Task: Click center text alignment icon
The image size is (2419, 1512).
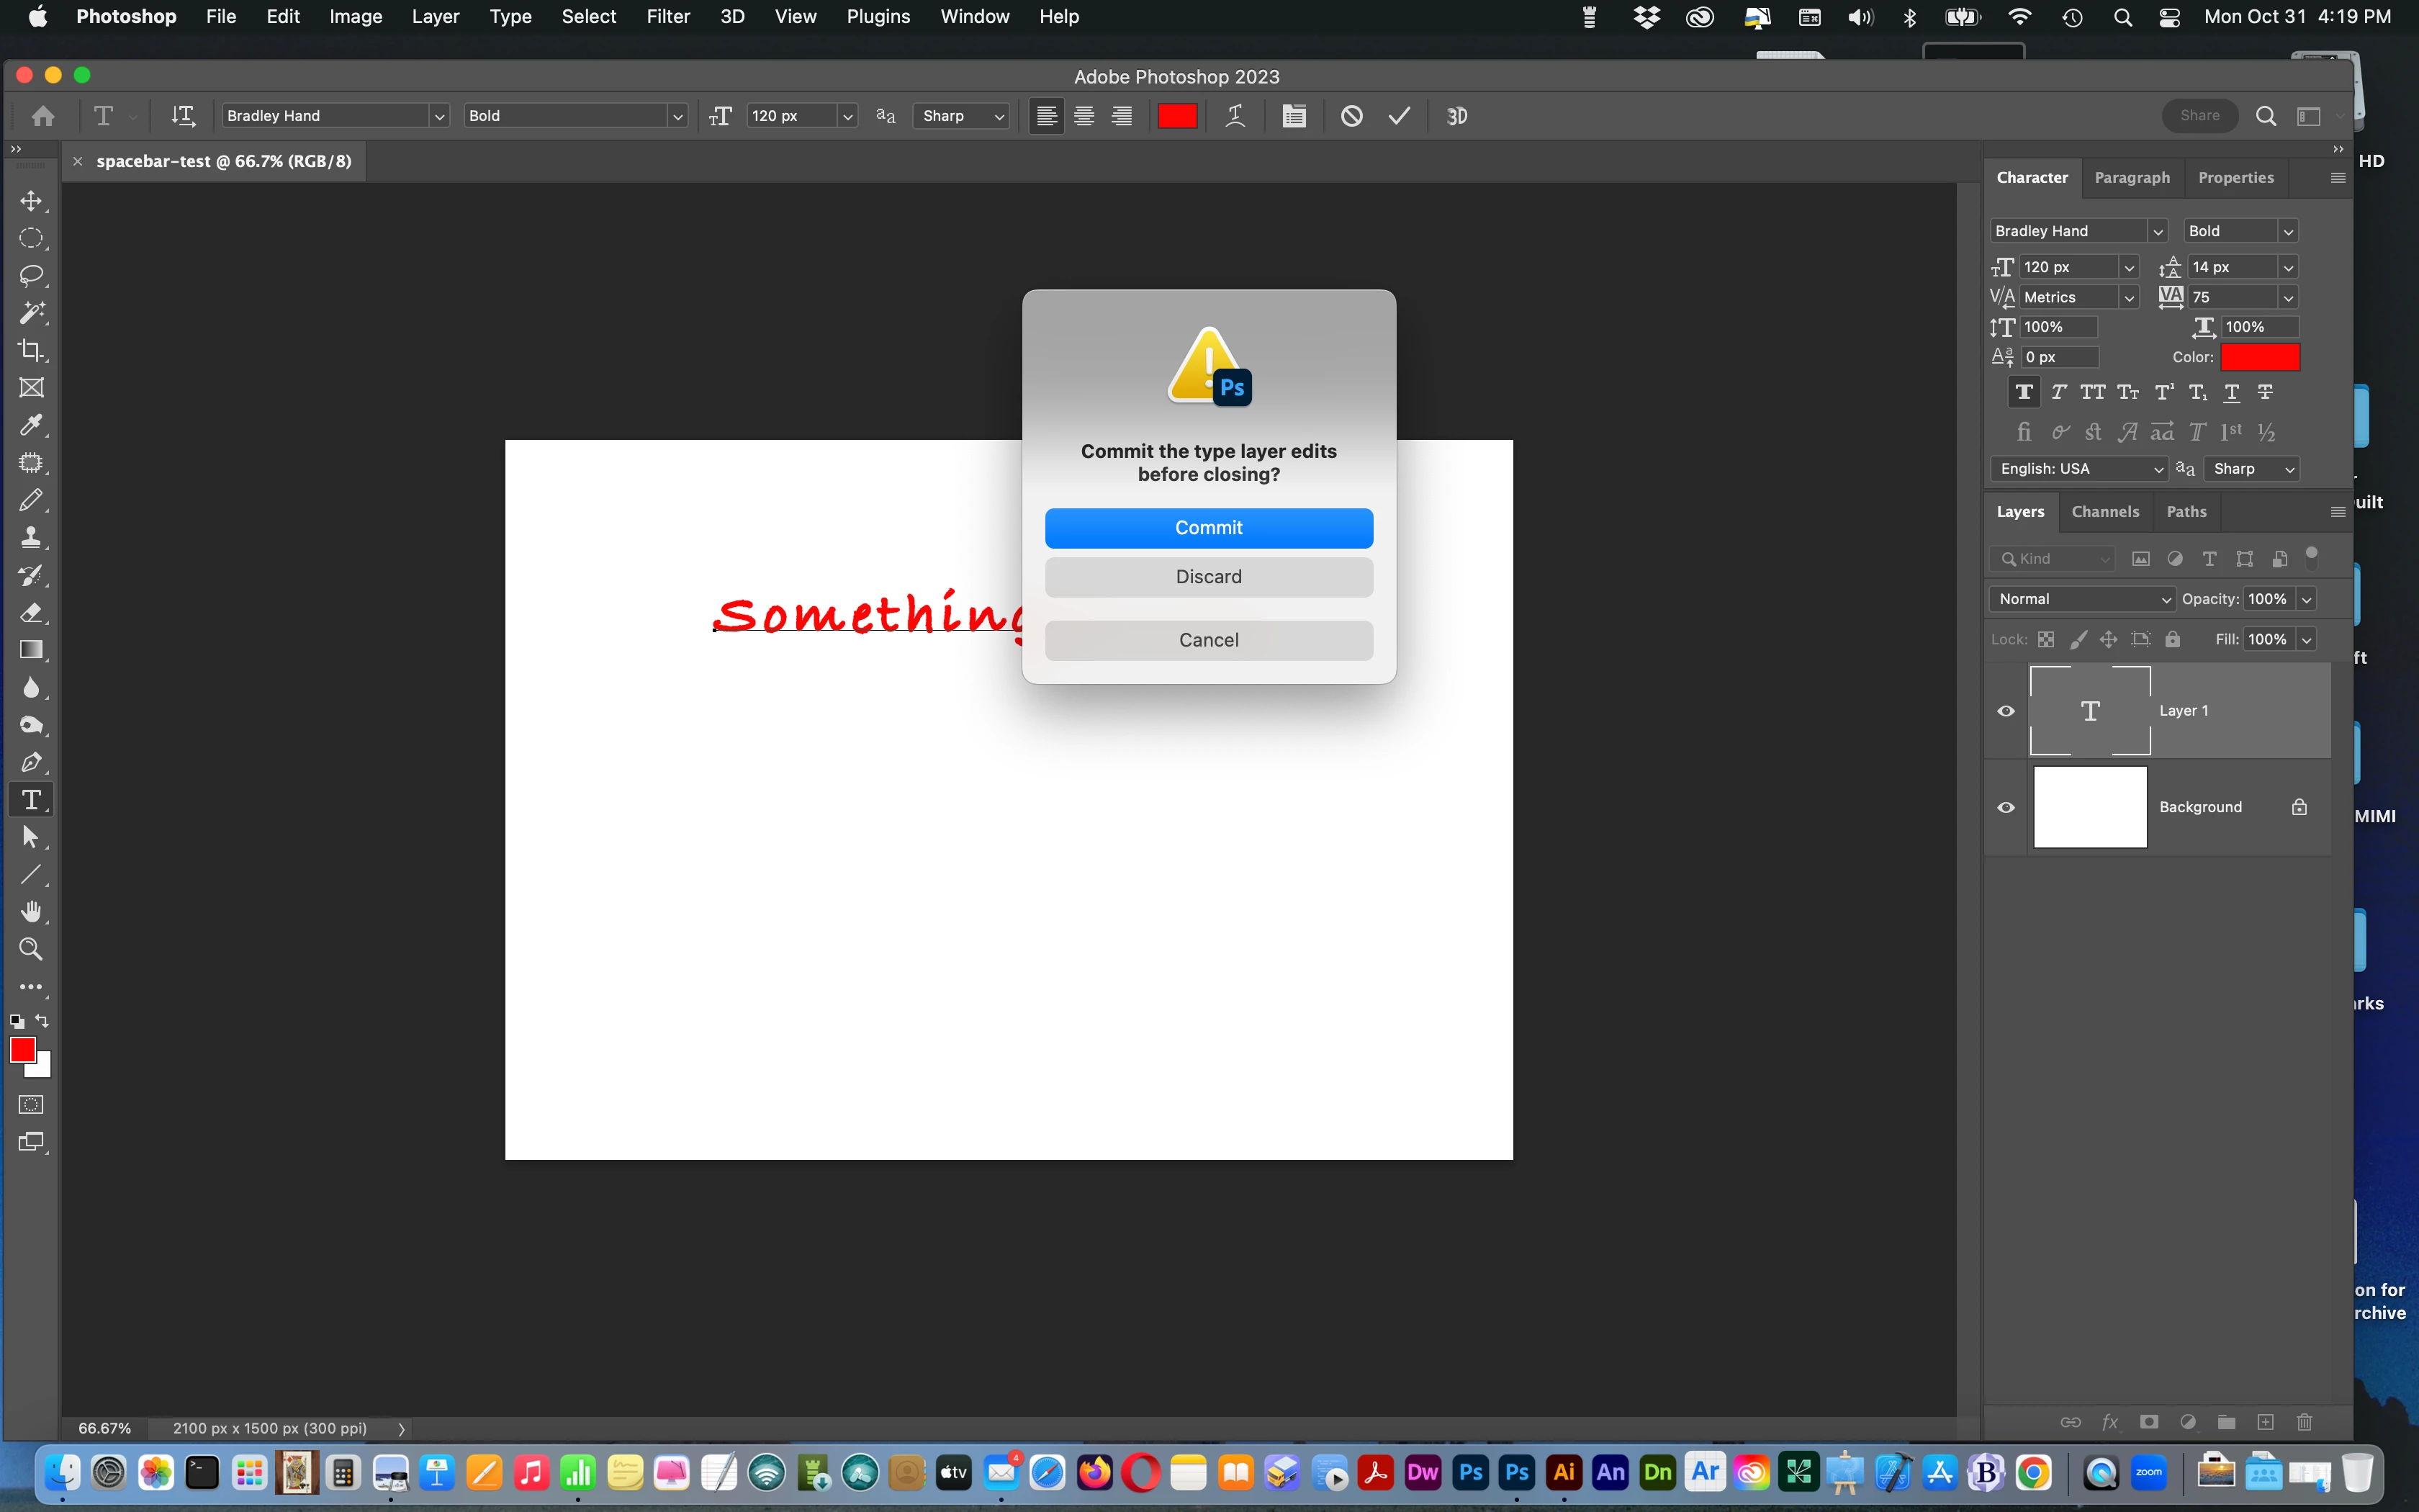Action: (x=1084, y=116)
